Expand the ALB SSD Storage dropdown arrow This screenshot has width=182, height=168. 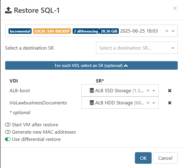point(154,91)
